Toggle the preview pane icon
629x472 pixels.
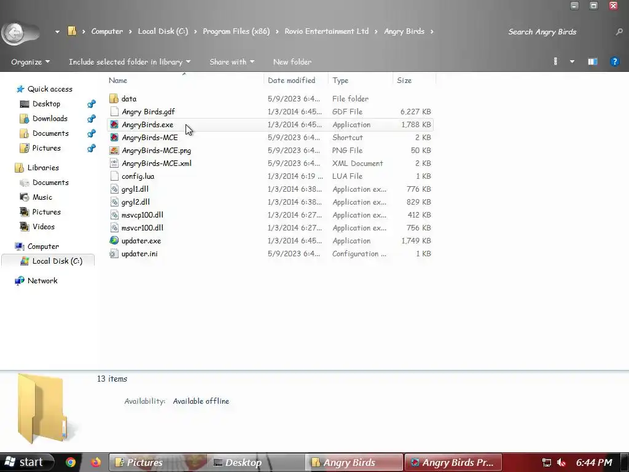pyautogui.click(x=593, y=61)
